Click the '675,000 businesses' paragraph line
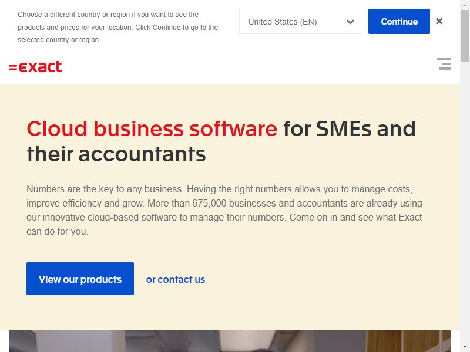This screenshot has height=352, width=470. tap(224, 203)
